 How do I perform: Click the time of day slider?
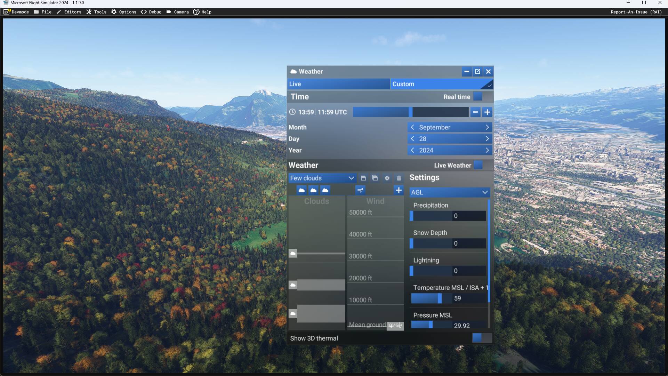(x=410, y=112)
